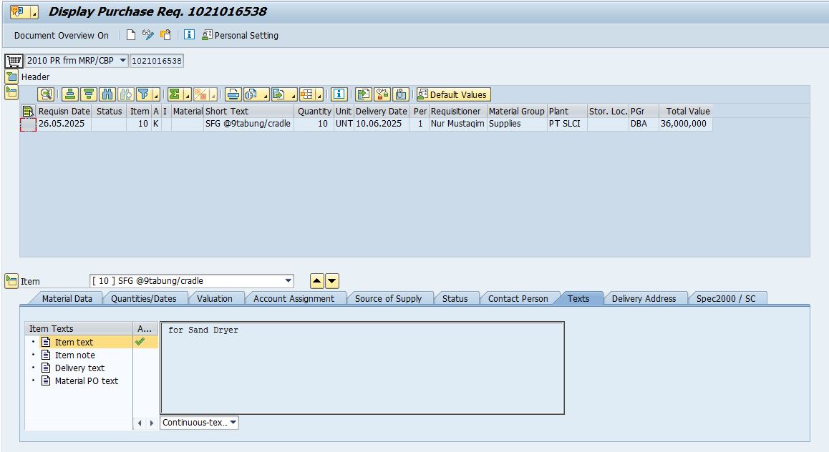Image resolution: width=829 pixels, height=452 pixels.
Task: Open Personal Setting
Action: [240, 35]
